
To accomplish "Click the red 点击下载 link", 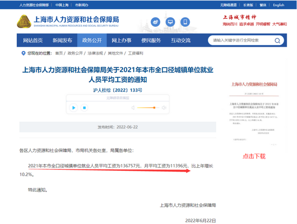I will click(254, 156).
